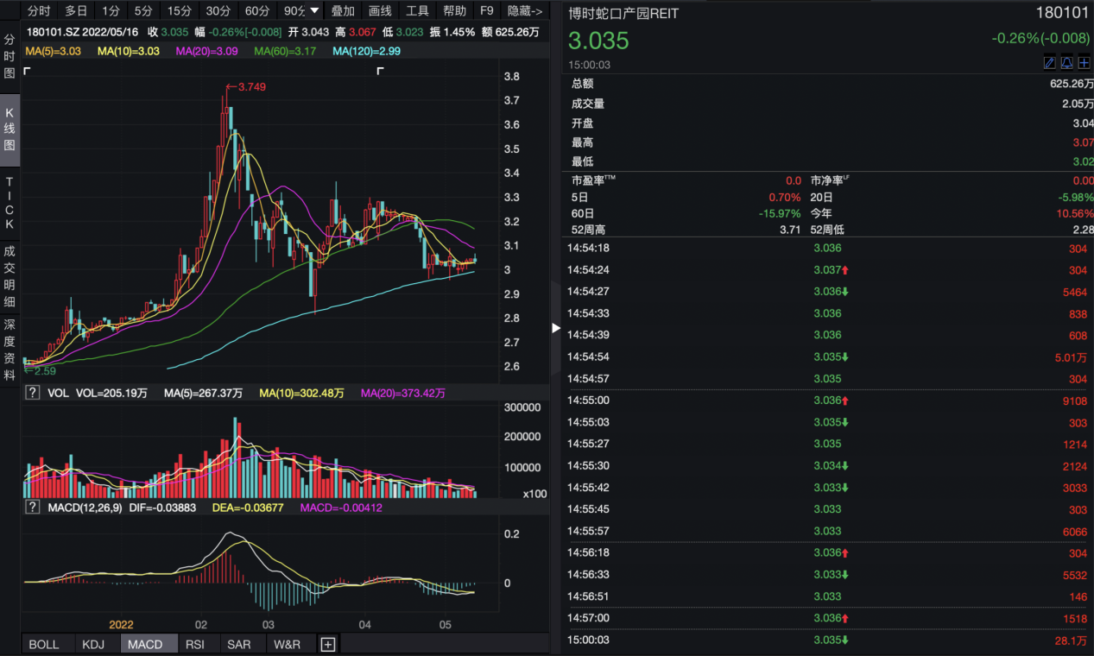Open help for the MACD indicator
The height and width of the screenshot is (656, 1094).
(33, 508)
